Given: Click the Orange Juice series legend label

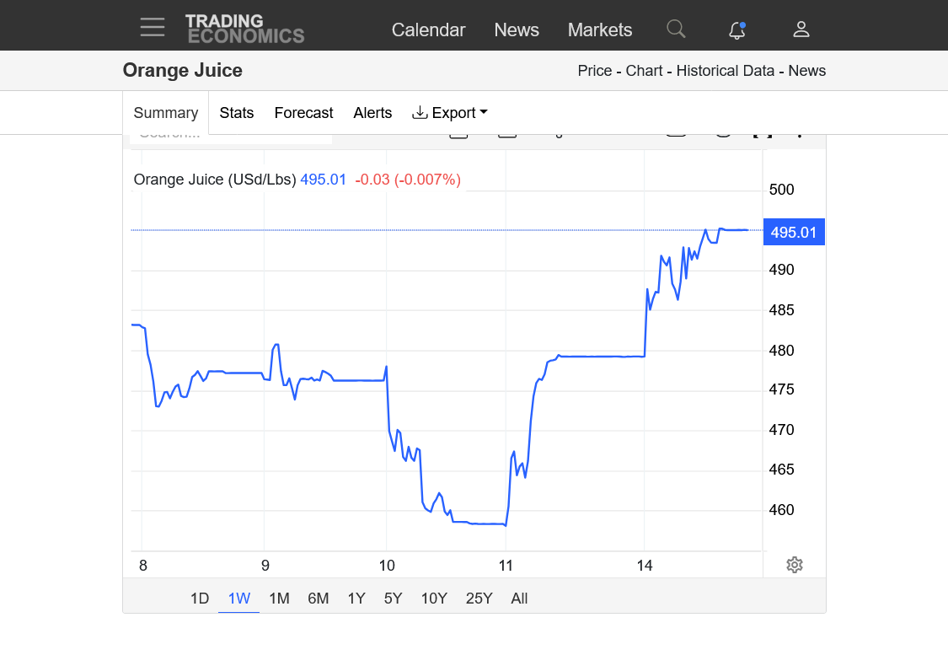Looking at the screenshot, I should pyautogui.click(x=214, y=180).
